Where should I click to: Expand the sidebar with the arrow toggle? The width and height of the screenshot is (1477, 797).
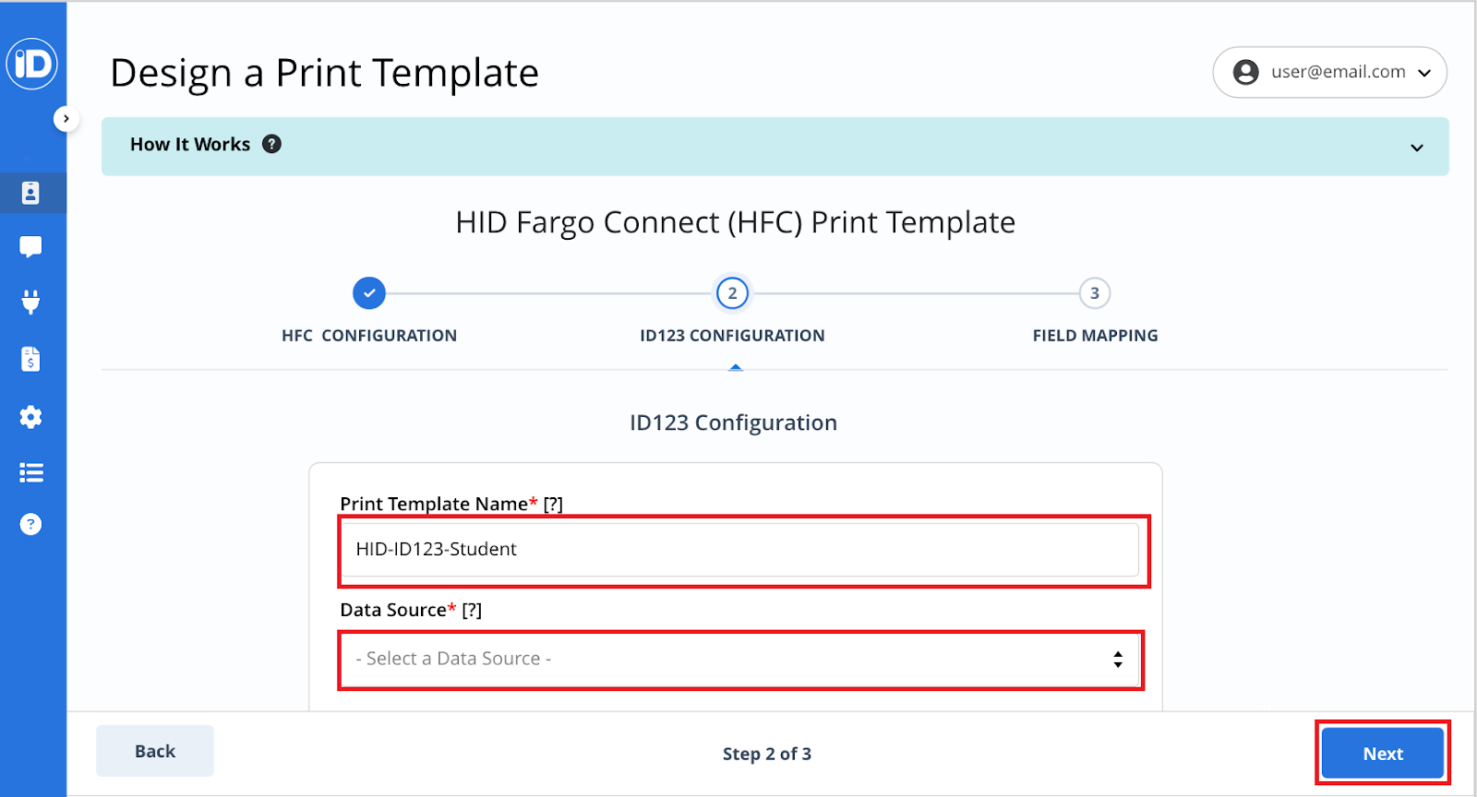(66, 119)
